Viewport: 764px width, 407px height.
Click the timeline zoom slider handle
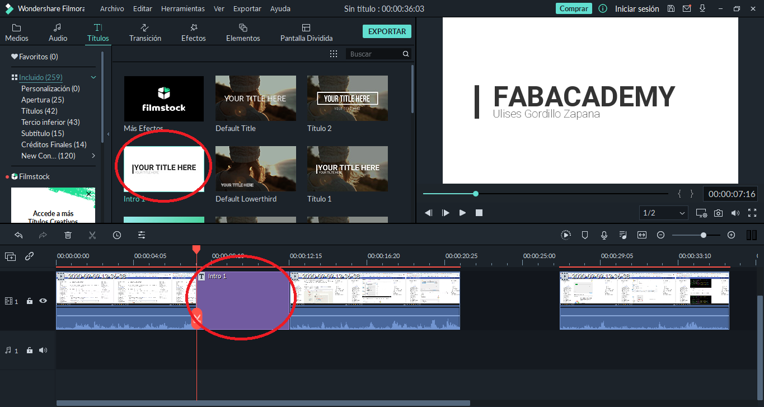703,235
